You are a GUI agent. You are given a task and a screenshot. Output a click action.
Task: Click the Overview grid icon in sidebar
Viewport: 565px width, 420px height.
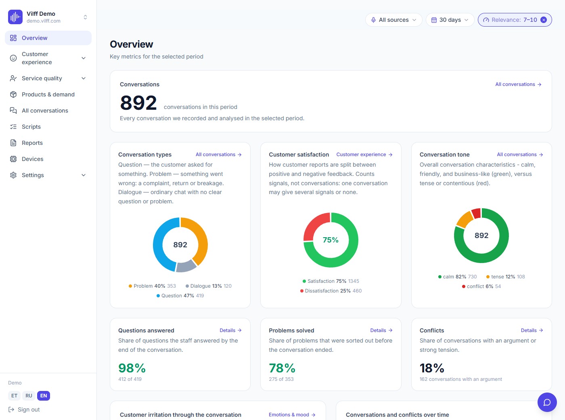point(13,38)
